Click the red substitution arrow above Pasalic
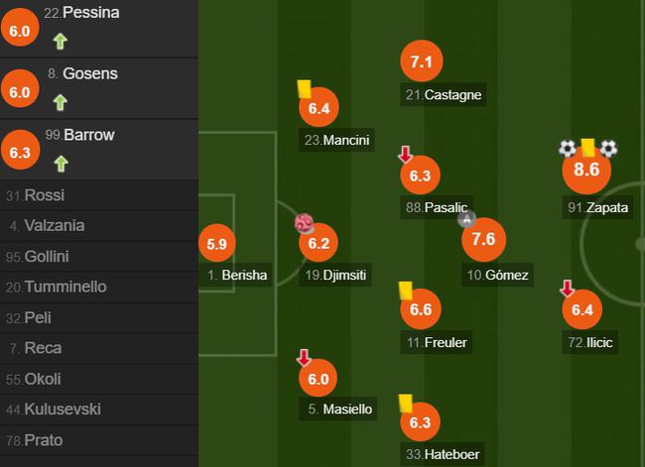This screenshot has height=467, width=645. (x=405, y=155)
